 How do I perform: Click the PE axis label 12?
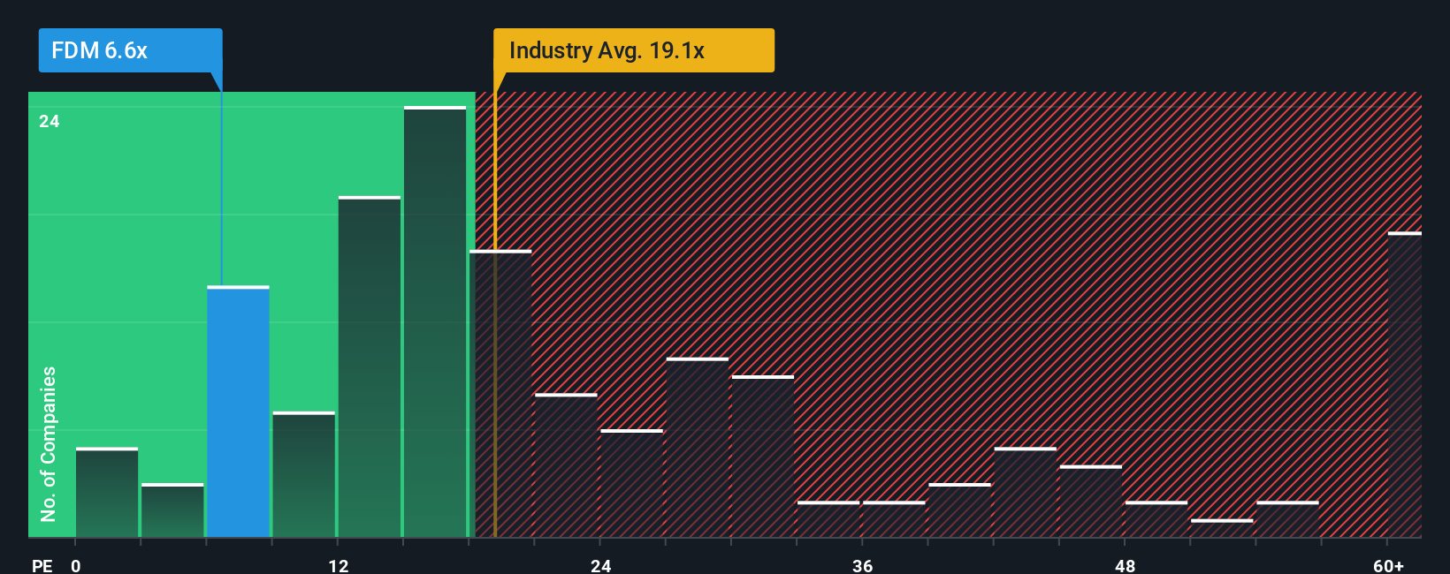[x=339, y=565]
